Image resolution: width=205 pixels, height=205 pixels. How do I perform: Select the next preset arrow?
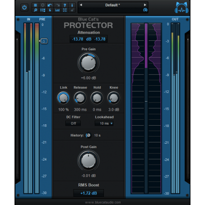click(x=145, y=5)
